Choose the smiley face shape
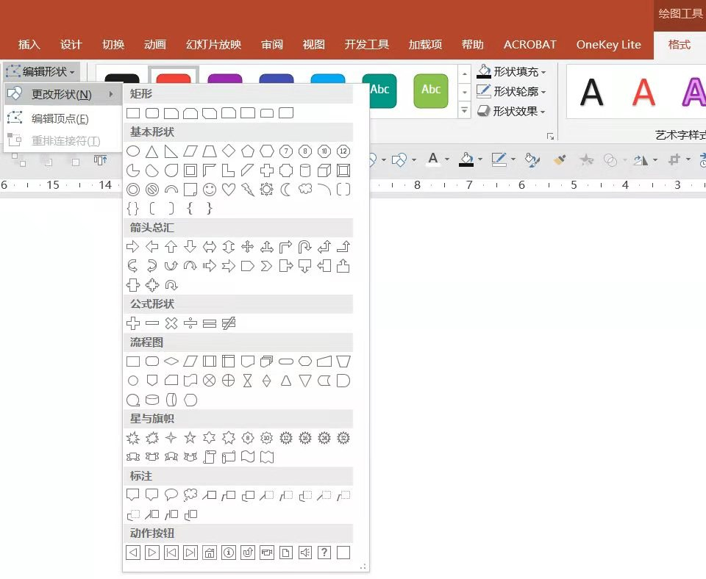 pos(210,190)
